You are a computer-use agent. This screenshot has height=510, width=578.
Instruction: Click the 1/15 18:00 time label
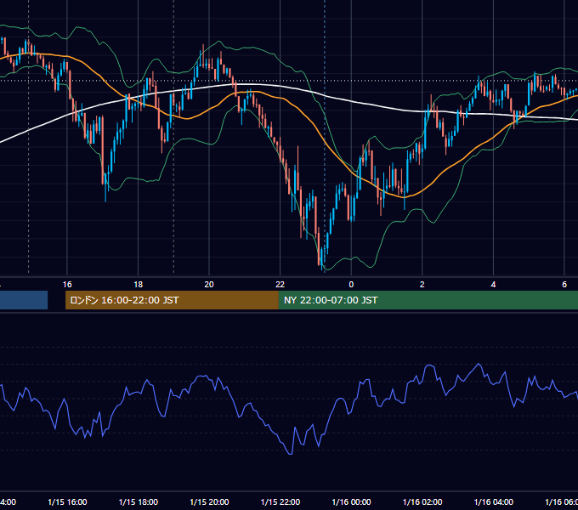point(139,501)
